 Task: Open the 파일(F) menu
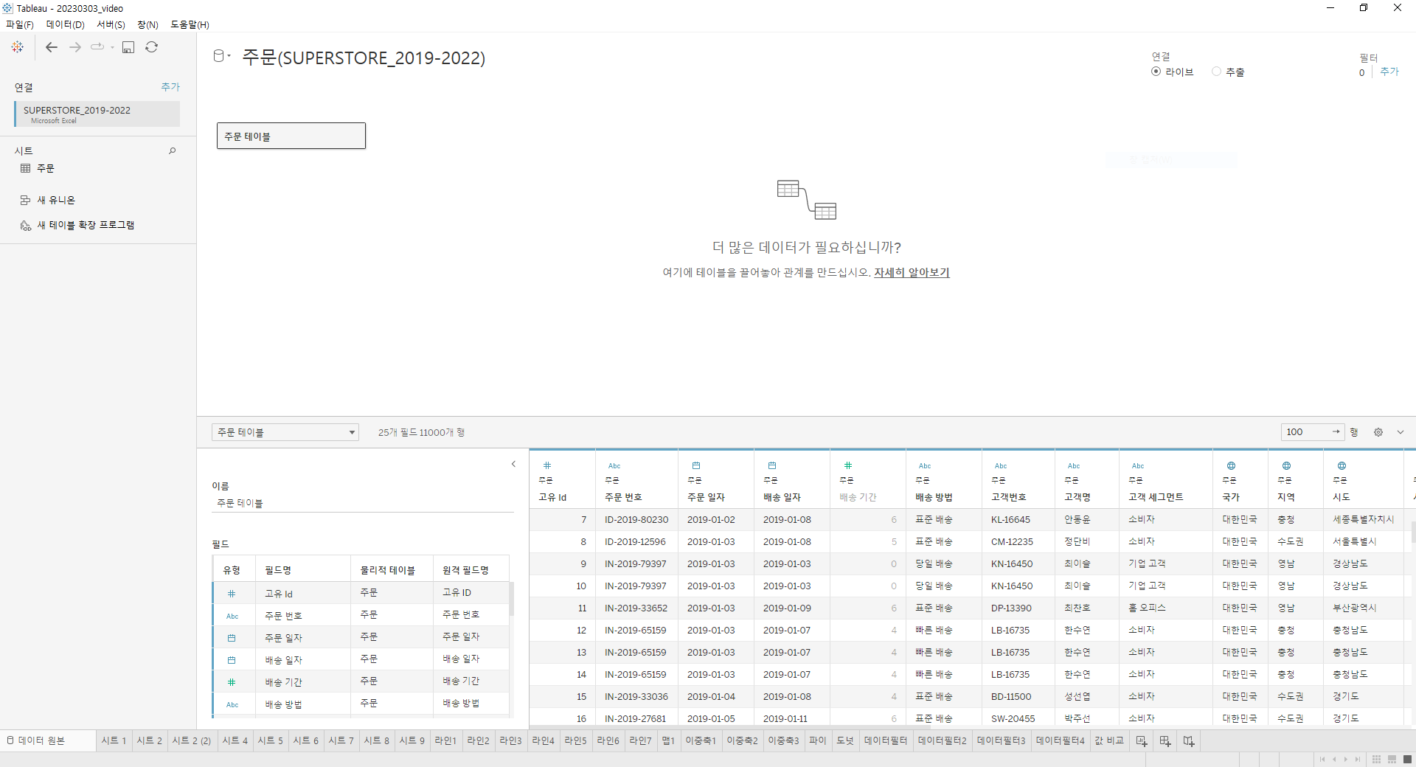[20, 24]
